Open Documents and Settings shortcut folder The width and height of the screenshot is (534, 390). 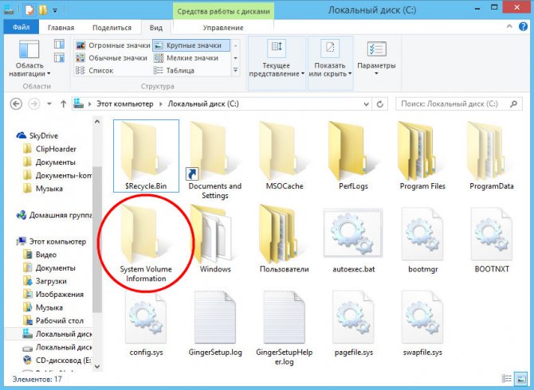[x=215, y=161]
